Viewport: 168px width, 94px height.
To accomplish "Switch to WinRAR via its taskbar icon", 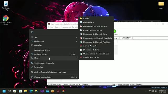I will tap(64, 91).
